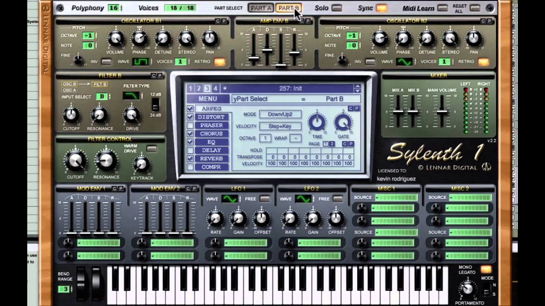Switch to arpeggiator Page 2

[x=332, y=144]
